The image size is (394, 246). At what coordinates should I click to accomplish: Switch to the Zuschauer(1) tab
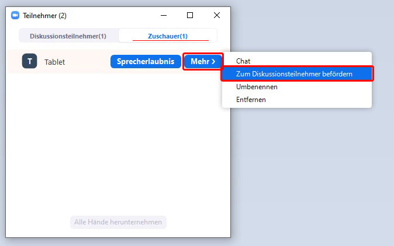pyautogui.click(x=168, y=36)
